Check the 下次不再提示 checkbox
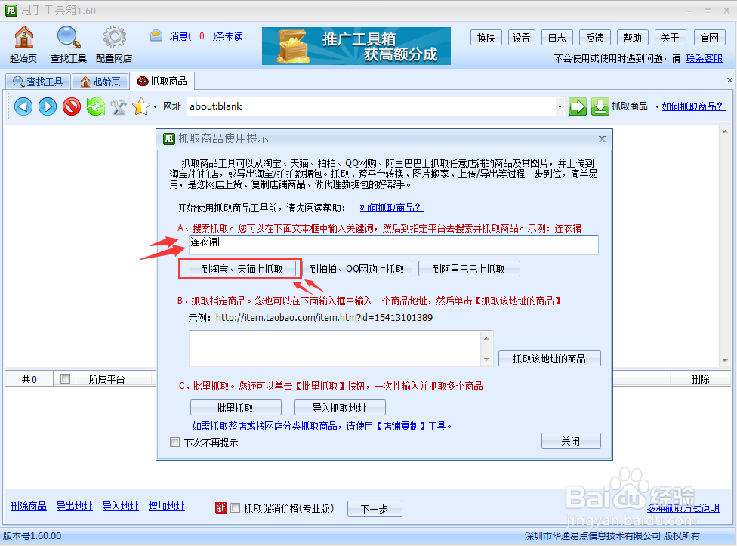Screen dimensions: 737x546 [x=174, y=442]
